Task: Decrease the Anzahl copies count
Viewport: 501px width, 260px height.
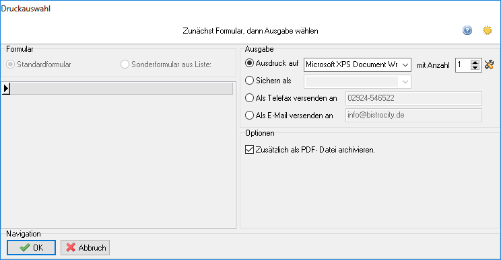Action: tap(475, 68)
